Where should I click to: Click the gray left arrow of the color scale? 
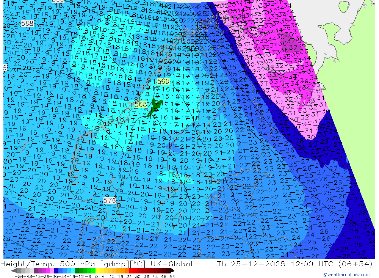[x=14, y=271]
